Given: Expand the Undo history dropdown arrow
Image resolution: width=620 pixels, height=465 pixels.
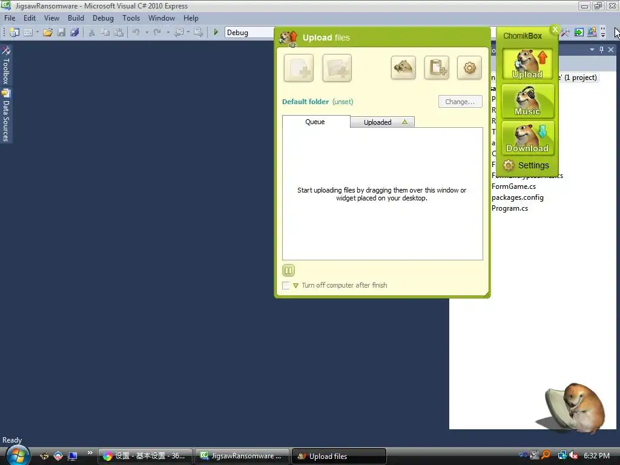Looking at the screenshot, I should pyautogui.click(x=147, y=33).
